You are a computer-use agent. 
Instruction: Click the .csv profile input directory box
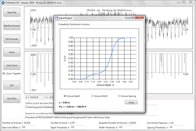[x=91, y=118]
